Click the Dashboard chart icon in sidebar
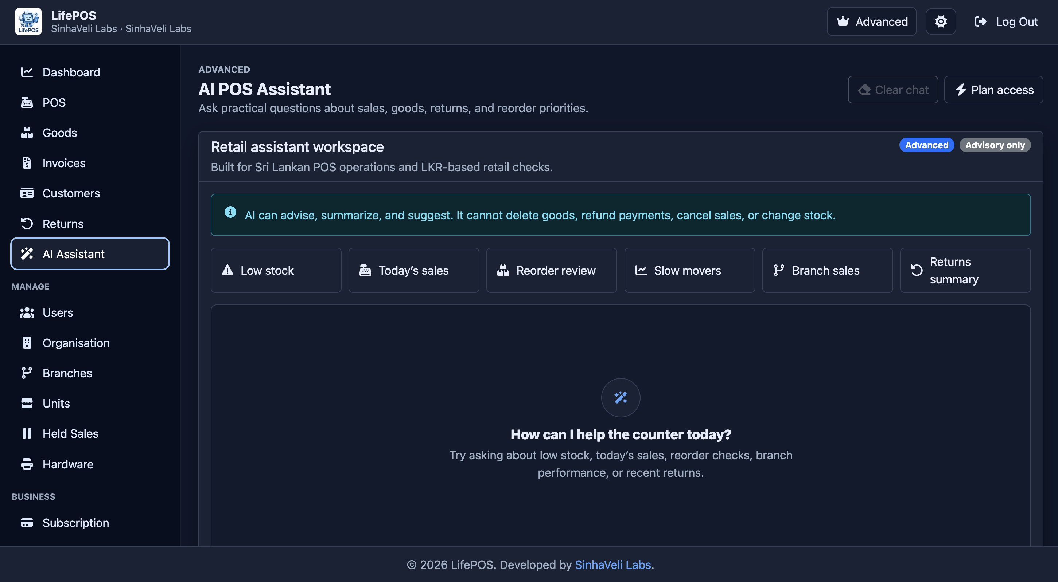The height and width of the screenshot is (582, 1058). (x=27, y=72)
